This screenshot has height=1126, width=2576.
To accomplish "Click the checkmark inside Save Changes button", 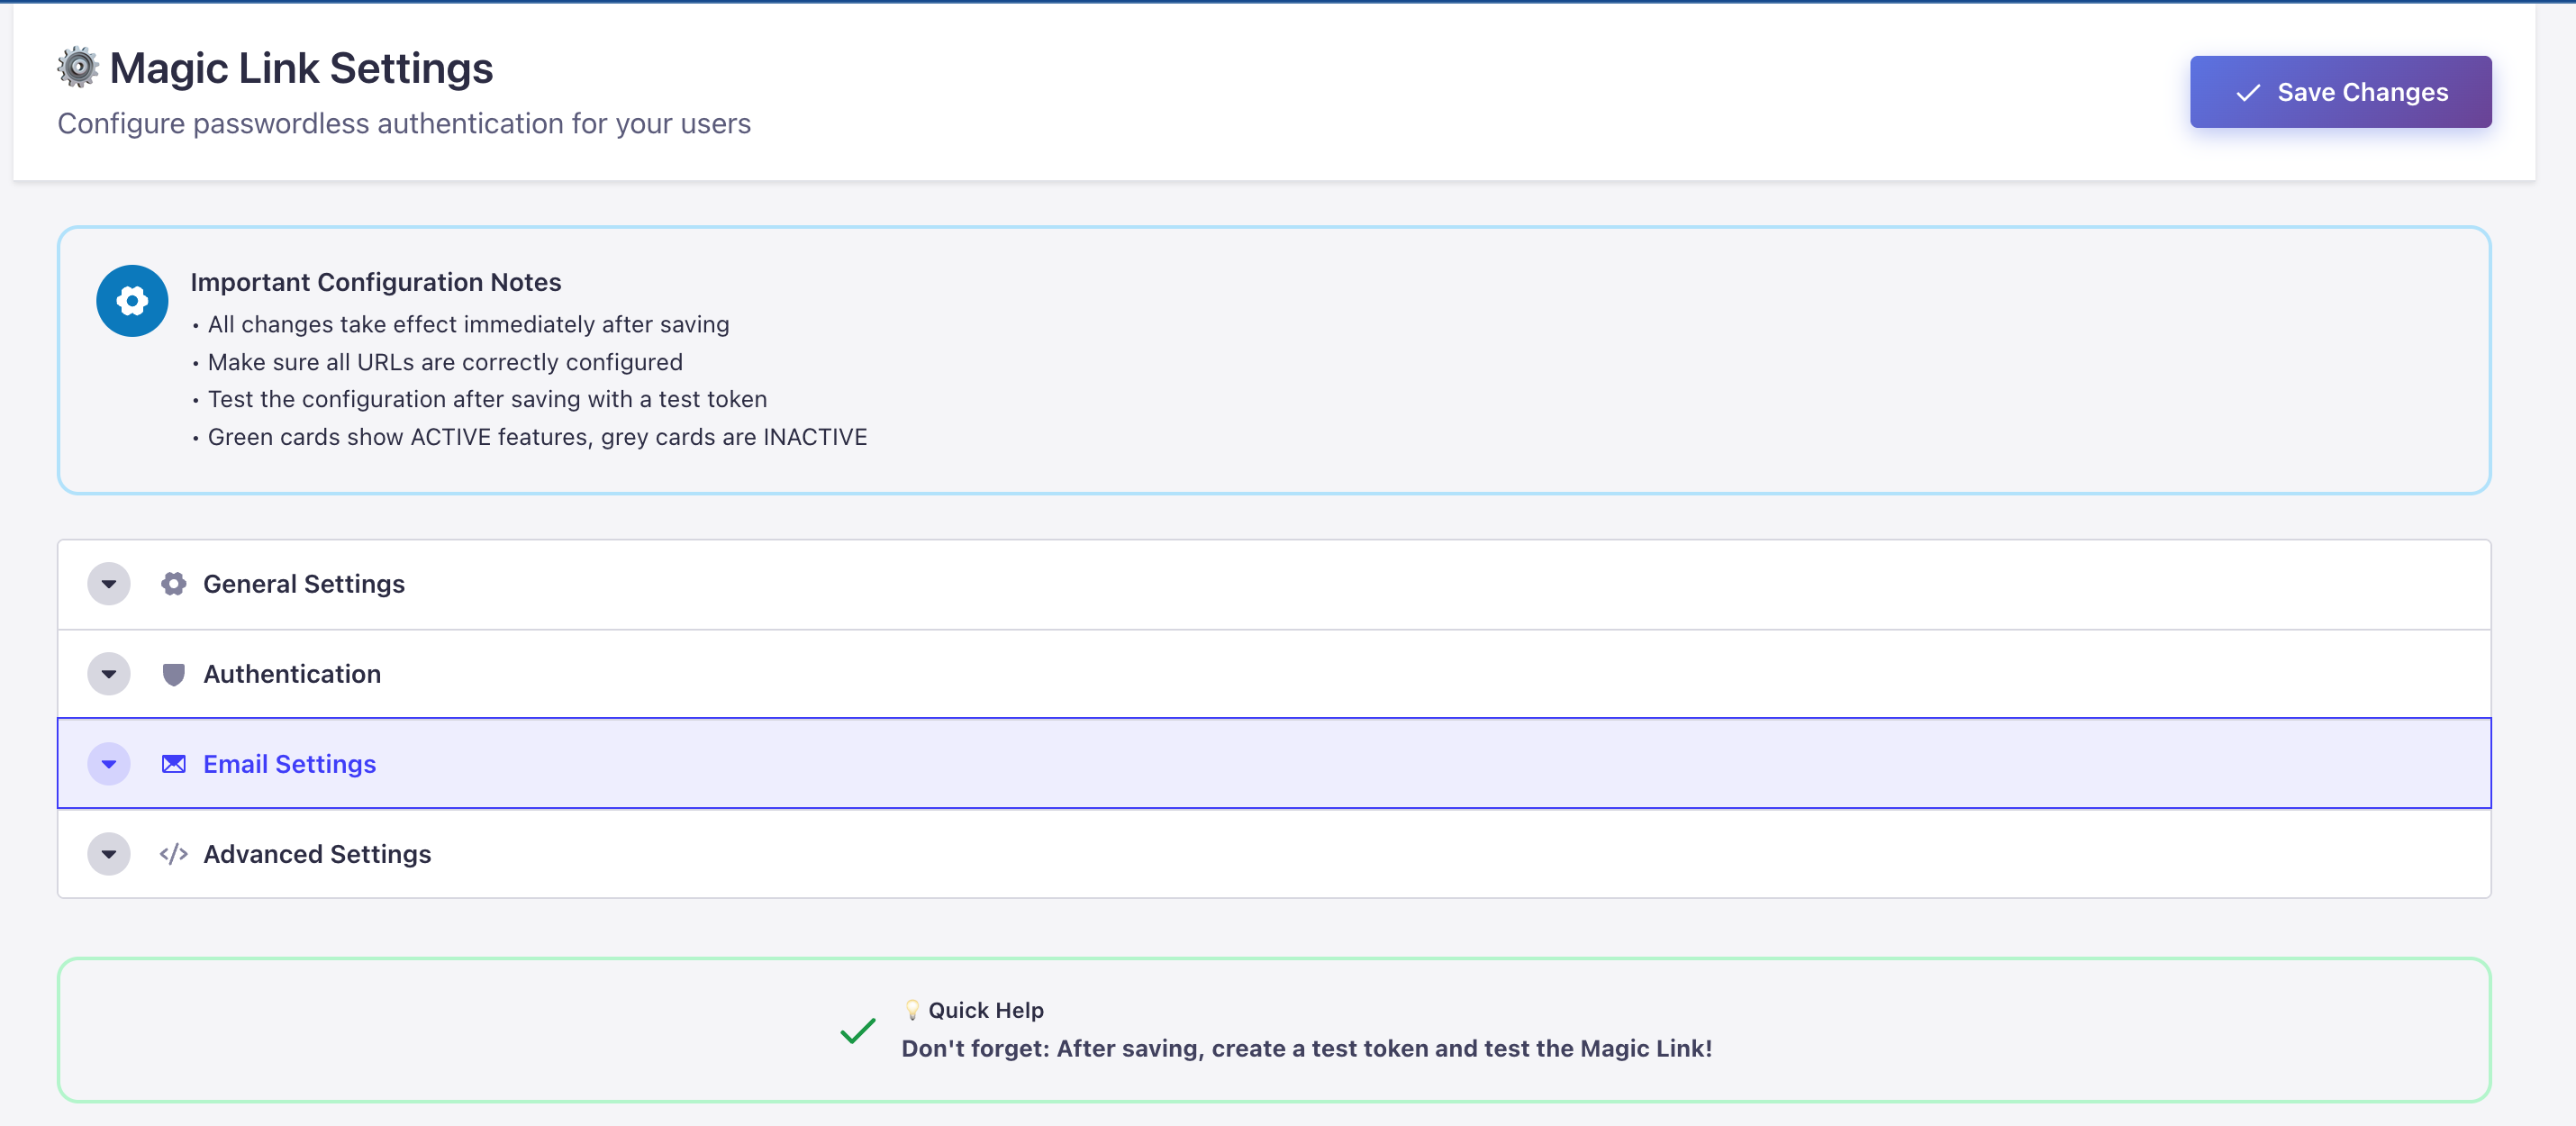I will (x=2248, y=93).
